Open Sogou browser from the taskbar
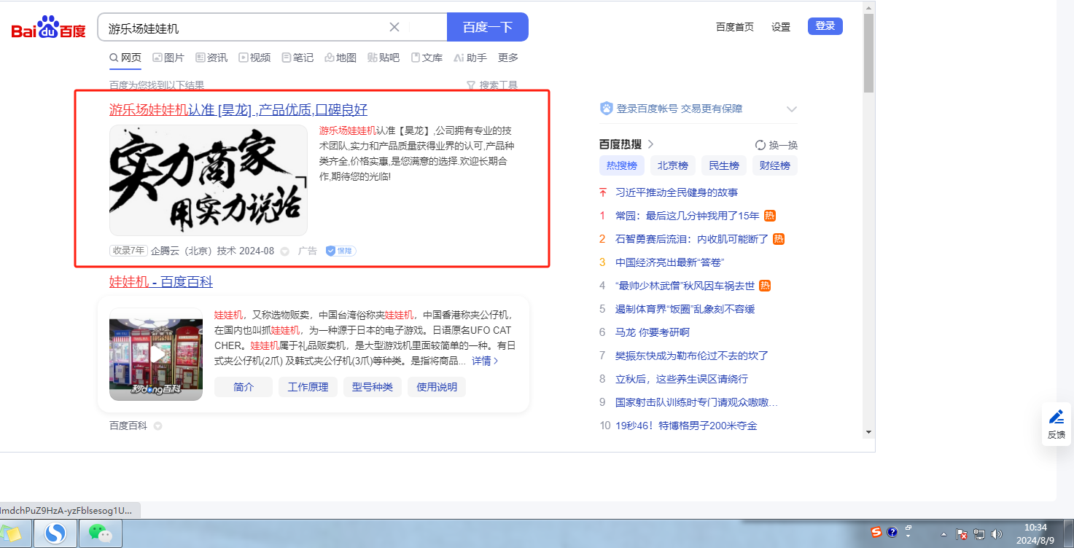1074x548 pixels. (55, 534)
